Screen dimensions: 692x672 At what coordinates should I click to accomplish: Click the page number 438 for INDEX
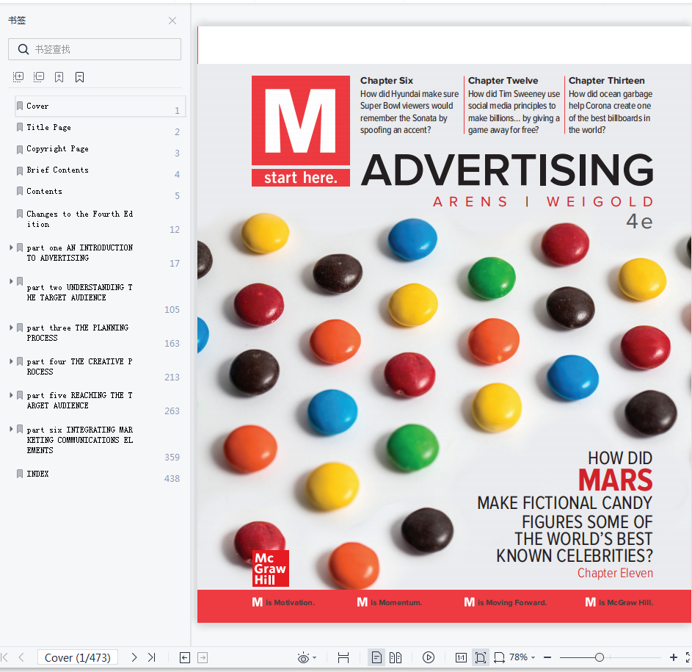pyautogui.click(x=172, y=479)
